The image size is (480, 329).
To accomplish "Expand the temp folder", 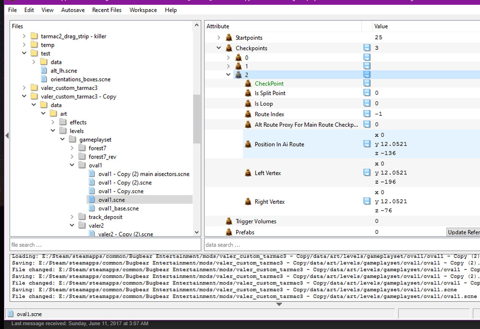I will click(24, 45).
